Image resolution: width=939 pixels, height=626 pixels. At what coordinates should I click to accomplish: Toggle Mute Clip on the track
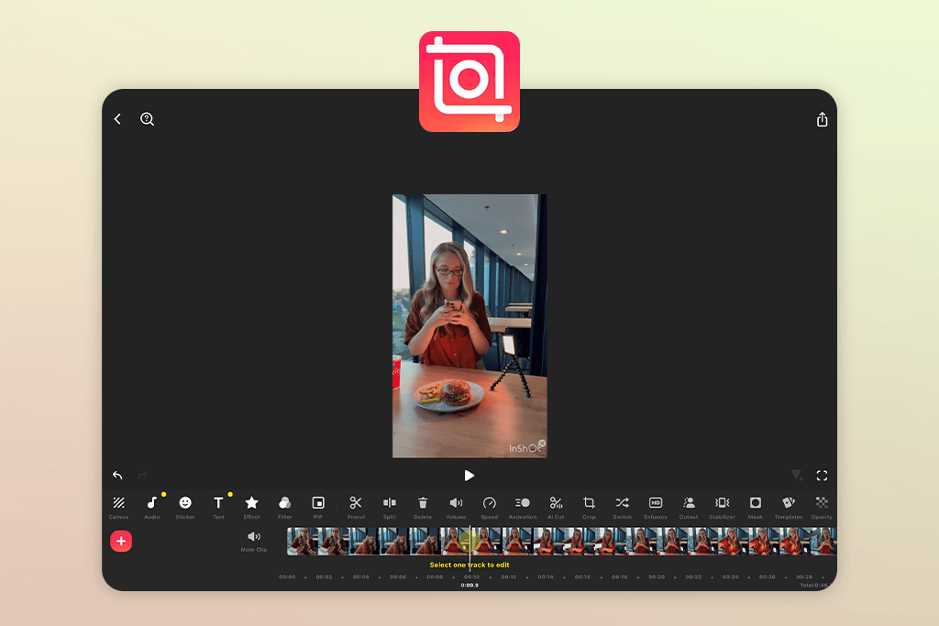[254, 541]
